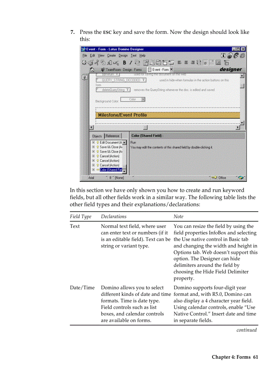Open the Design menu in Domino Designer
The image size is (279, 384).
coord(123,55)
